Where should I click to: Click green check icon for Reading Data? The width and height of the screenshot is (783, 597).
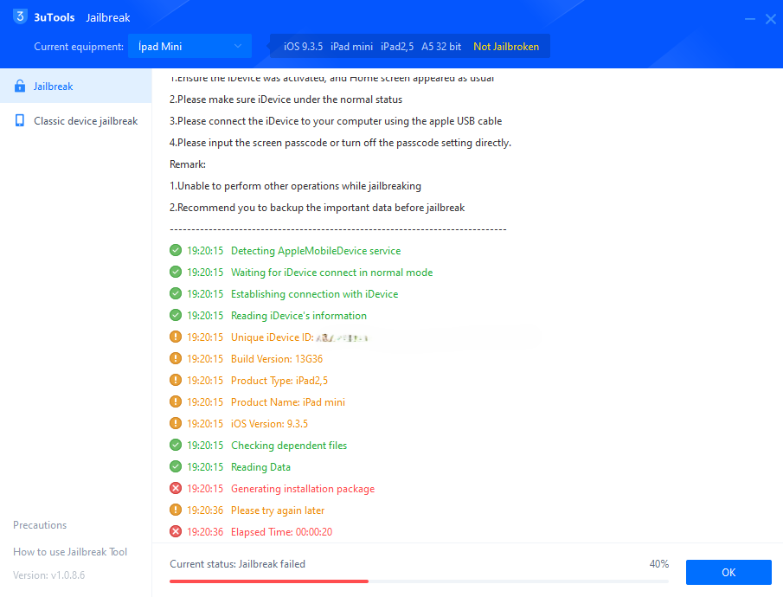coord(176,466)
